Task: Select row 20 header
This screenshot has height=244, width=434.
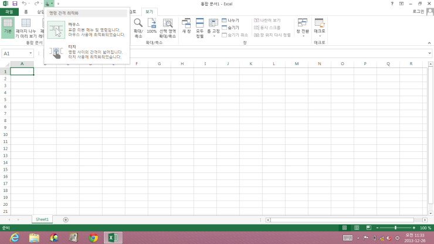Action: tap(5, 204)
